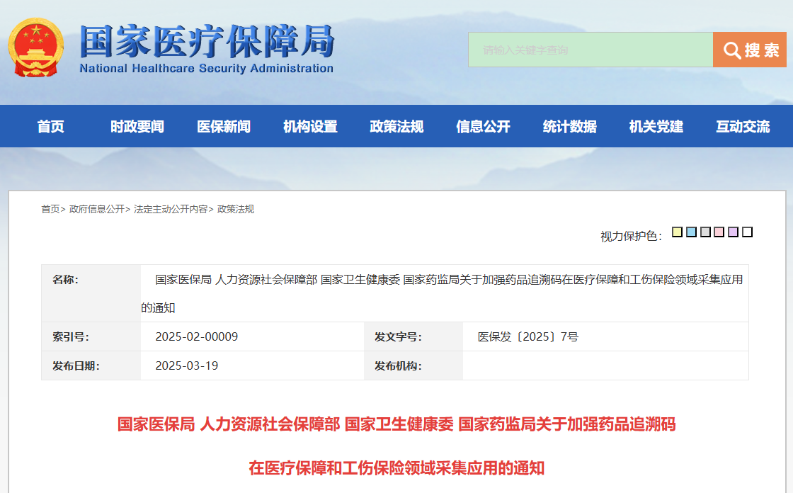This screenshot has height=493, width=793.
Task: Reset background with the white color swatch
Action: [x=747, y=232]
